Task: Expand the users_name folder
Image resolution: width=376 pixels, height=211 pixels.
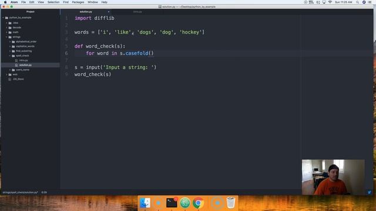Action: 10,70
